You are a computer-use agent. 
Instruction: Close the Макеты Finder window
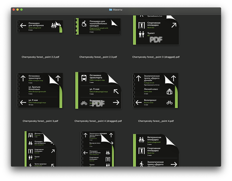pos(13,10)
